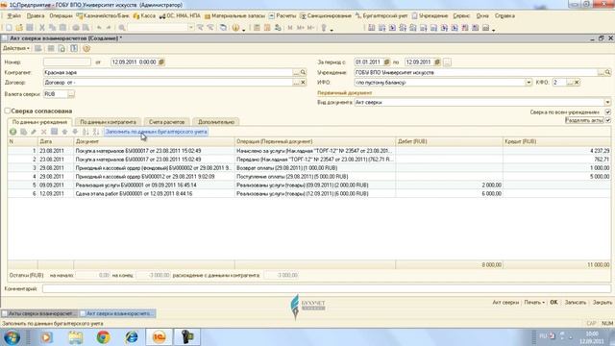
Task: Click the Move row down arrow icon
Action: pyautogui.click(x=75, y=132)
